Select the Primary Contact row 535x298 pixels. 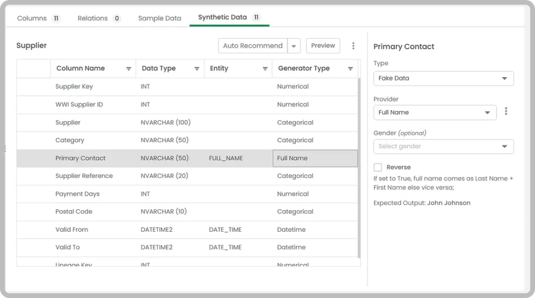click(187, 158)
